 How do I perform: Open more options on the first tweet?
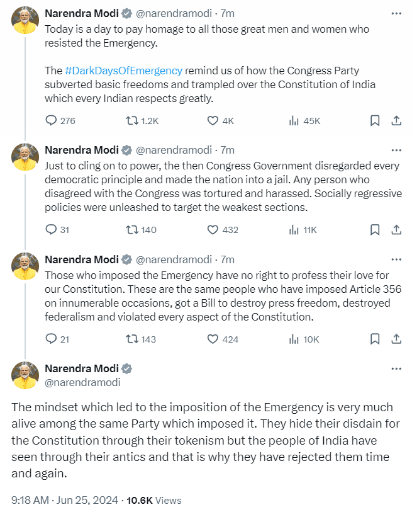396,13
